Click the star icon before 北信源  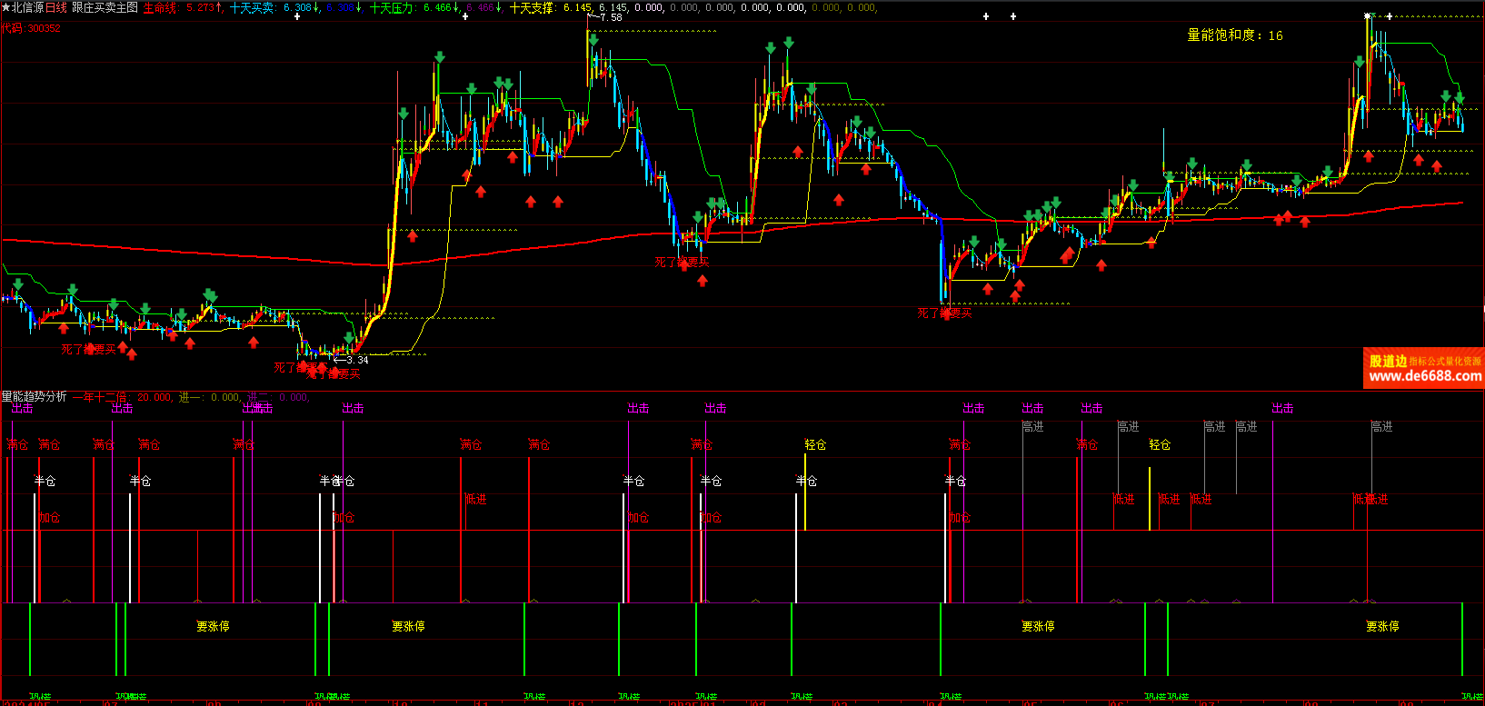(6, 7)
